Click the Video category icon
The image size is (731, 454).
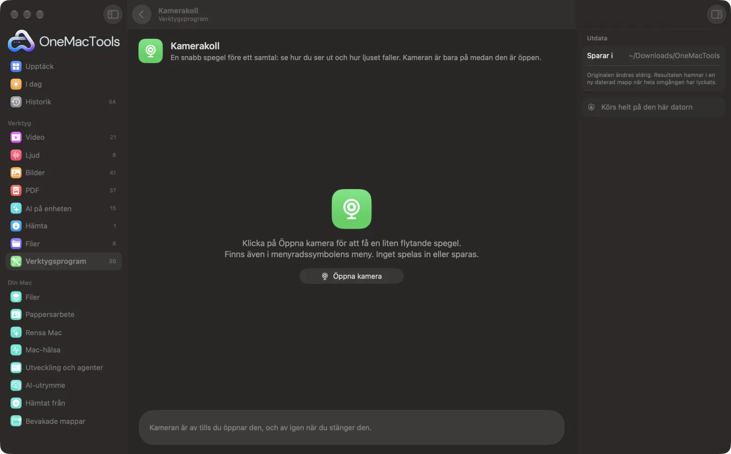pyautogui.click(x=16, y=137)
